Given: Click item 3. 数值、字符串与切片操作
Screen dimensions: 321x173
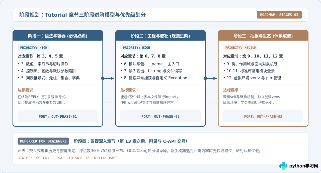Looking at the screenshot, I should pyautogui.click(x=43, y=64).
